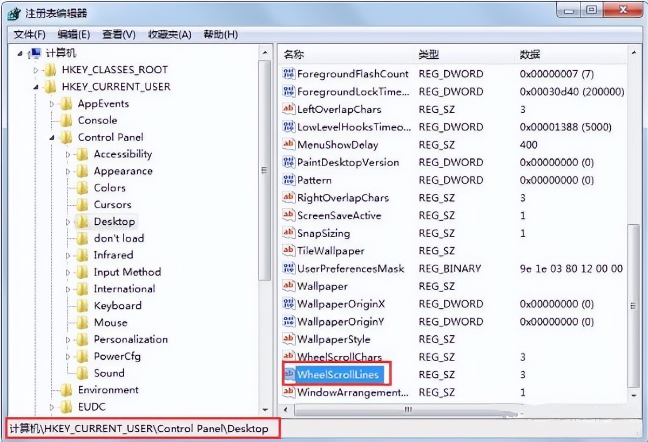Collapse the HKEY_CURRENT_USER tree node
The image size is (648, 442).
coord(36,87)
